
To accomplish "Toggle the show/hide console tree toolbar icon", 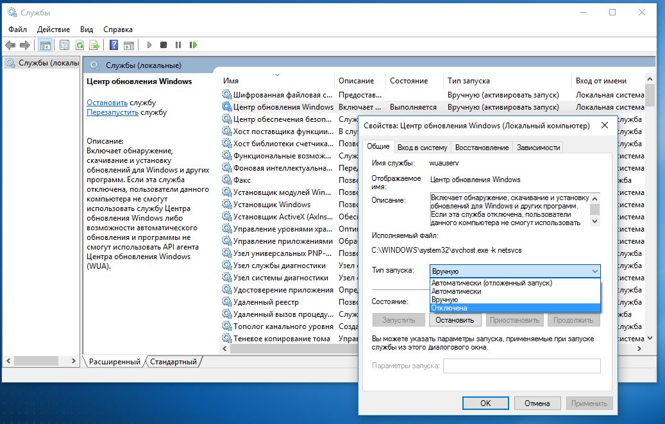I will point(45,45).
